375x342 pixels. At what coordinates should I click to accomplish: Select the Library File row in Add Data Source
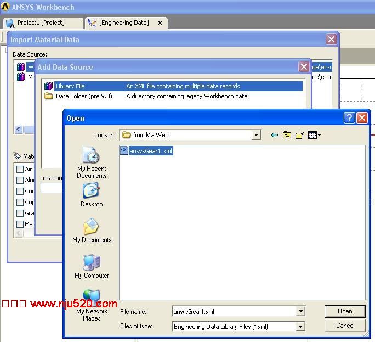(x=173, y=86)
